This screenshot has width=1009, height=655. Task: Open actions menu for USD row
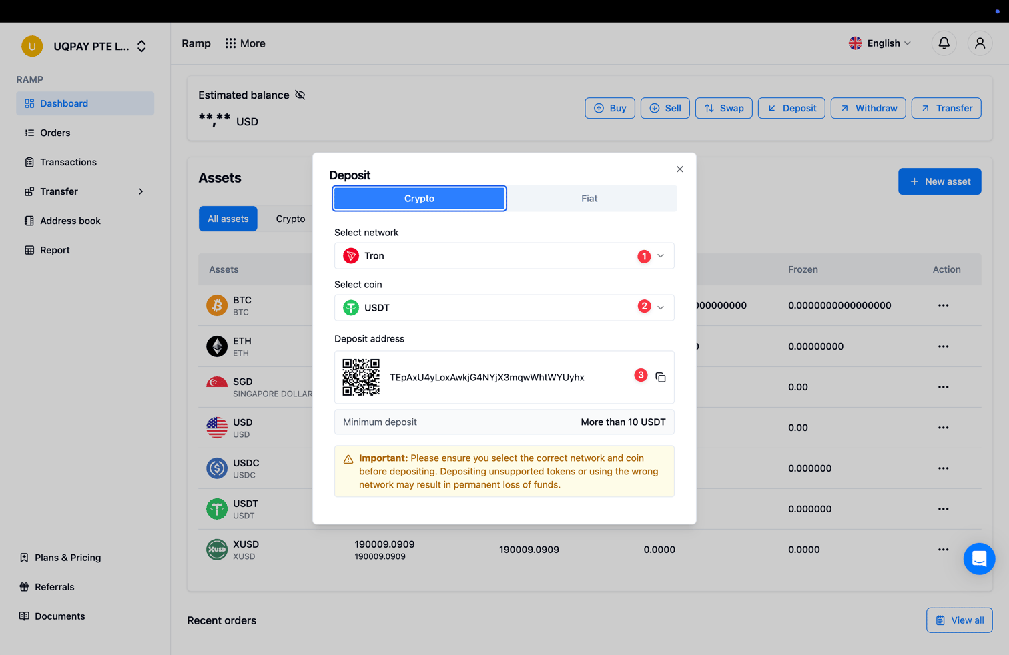(943, 428)
